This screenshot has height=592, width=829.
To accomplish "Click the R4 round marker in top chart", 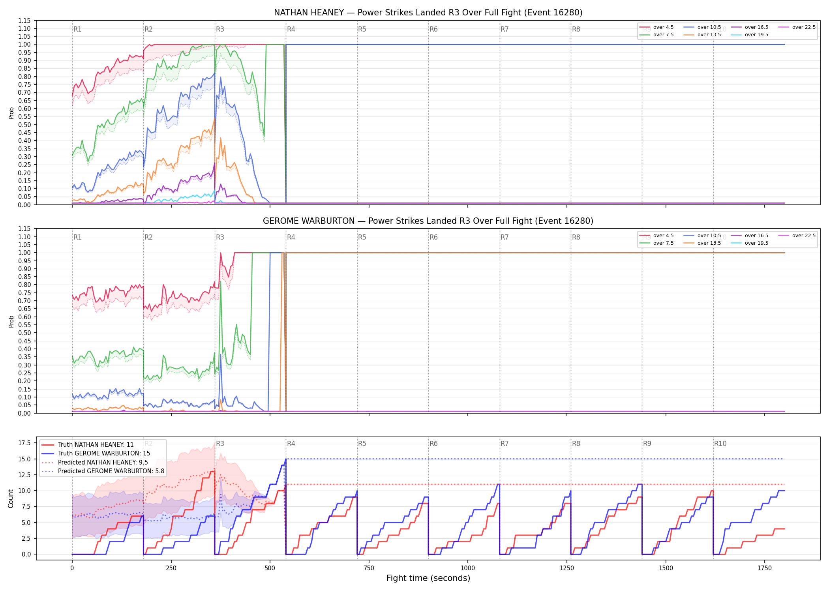I will (291, 29).
